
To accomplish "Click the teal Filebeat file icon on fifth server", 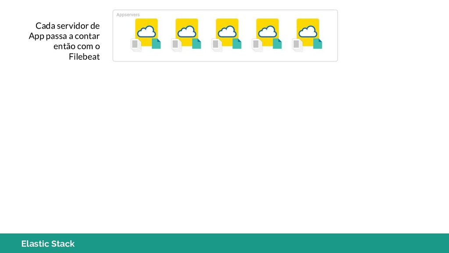I will [x=317, y=43].
